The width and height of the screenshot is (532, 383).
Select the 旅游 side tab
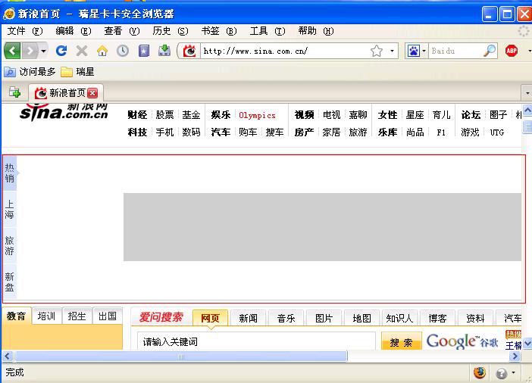click(10, 245)
